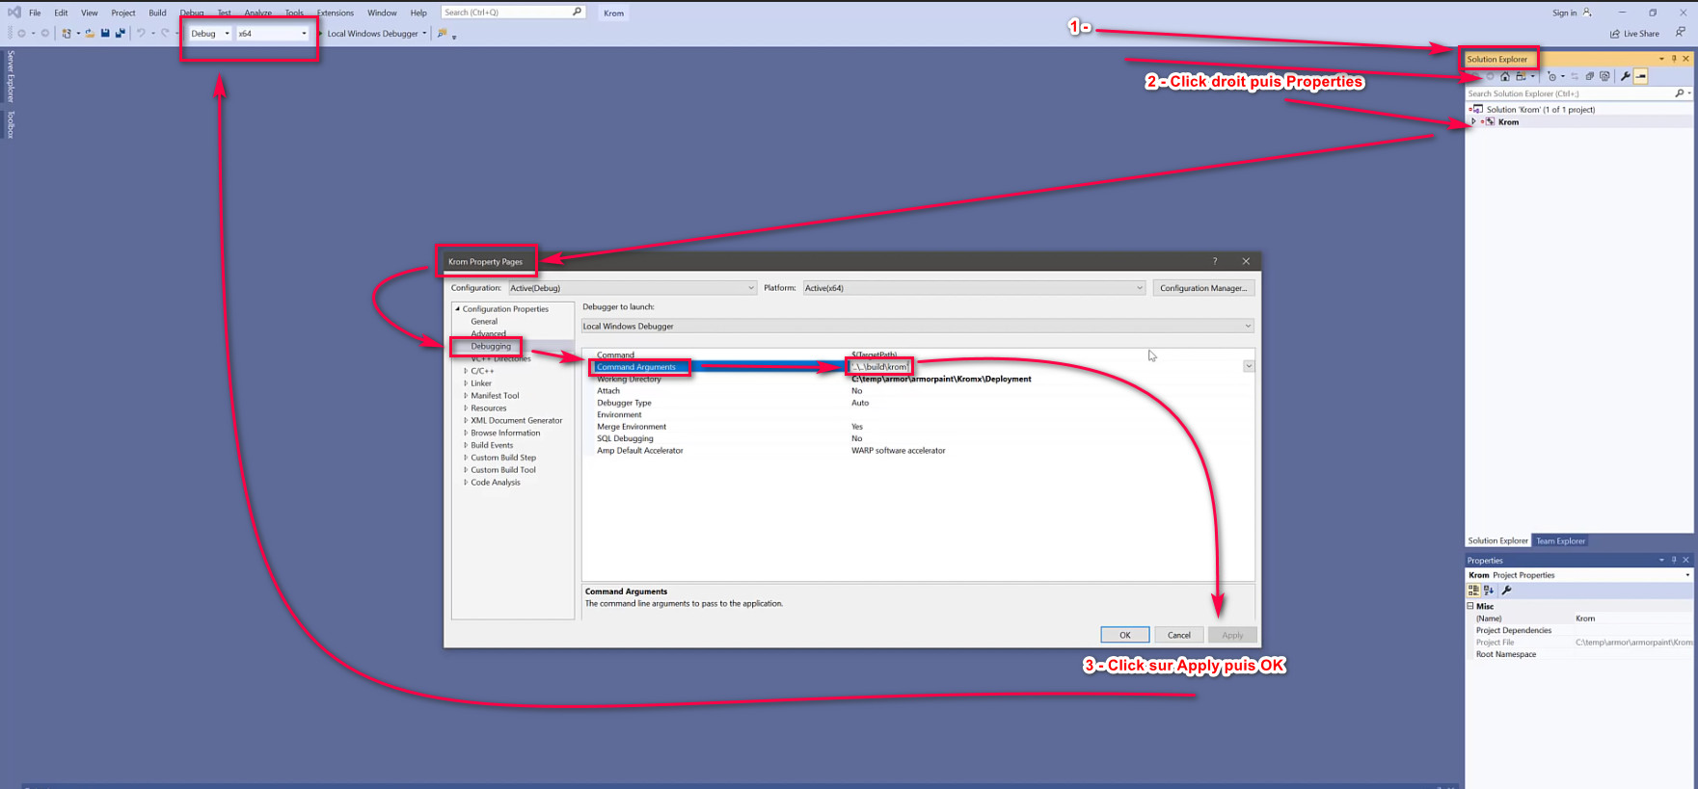The height and width of the screenshot is (789, 1698).
Task: Click the New Project toolbar icon
Action: (67, 33)
